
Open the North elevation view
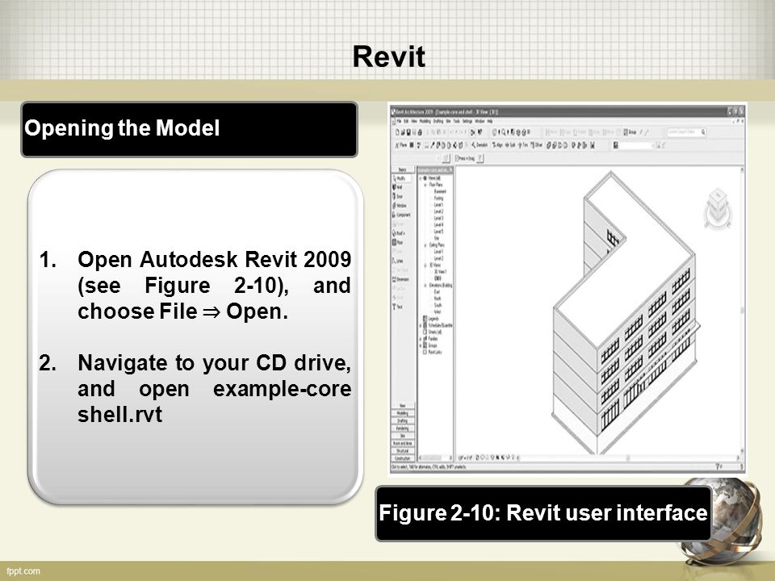pos(437,299)
